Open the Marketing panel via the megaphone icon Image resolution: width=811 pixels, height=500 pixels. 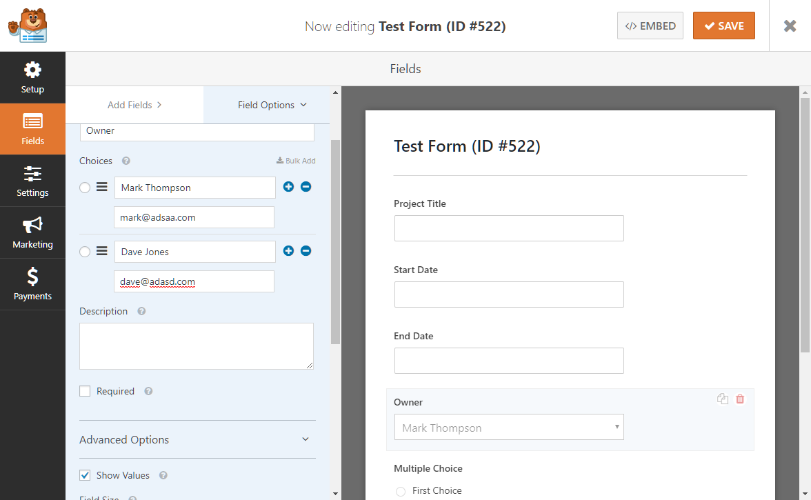(32, 232)
